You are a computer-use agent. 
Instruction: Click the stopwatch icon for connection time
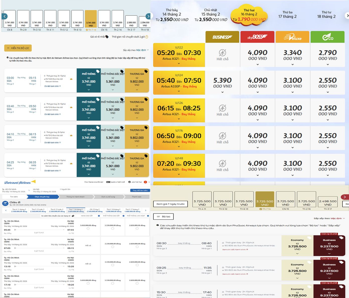pos(147,37)
